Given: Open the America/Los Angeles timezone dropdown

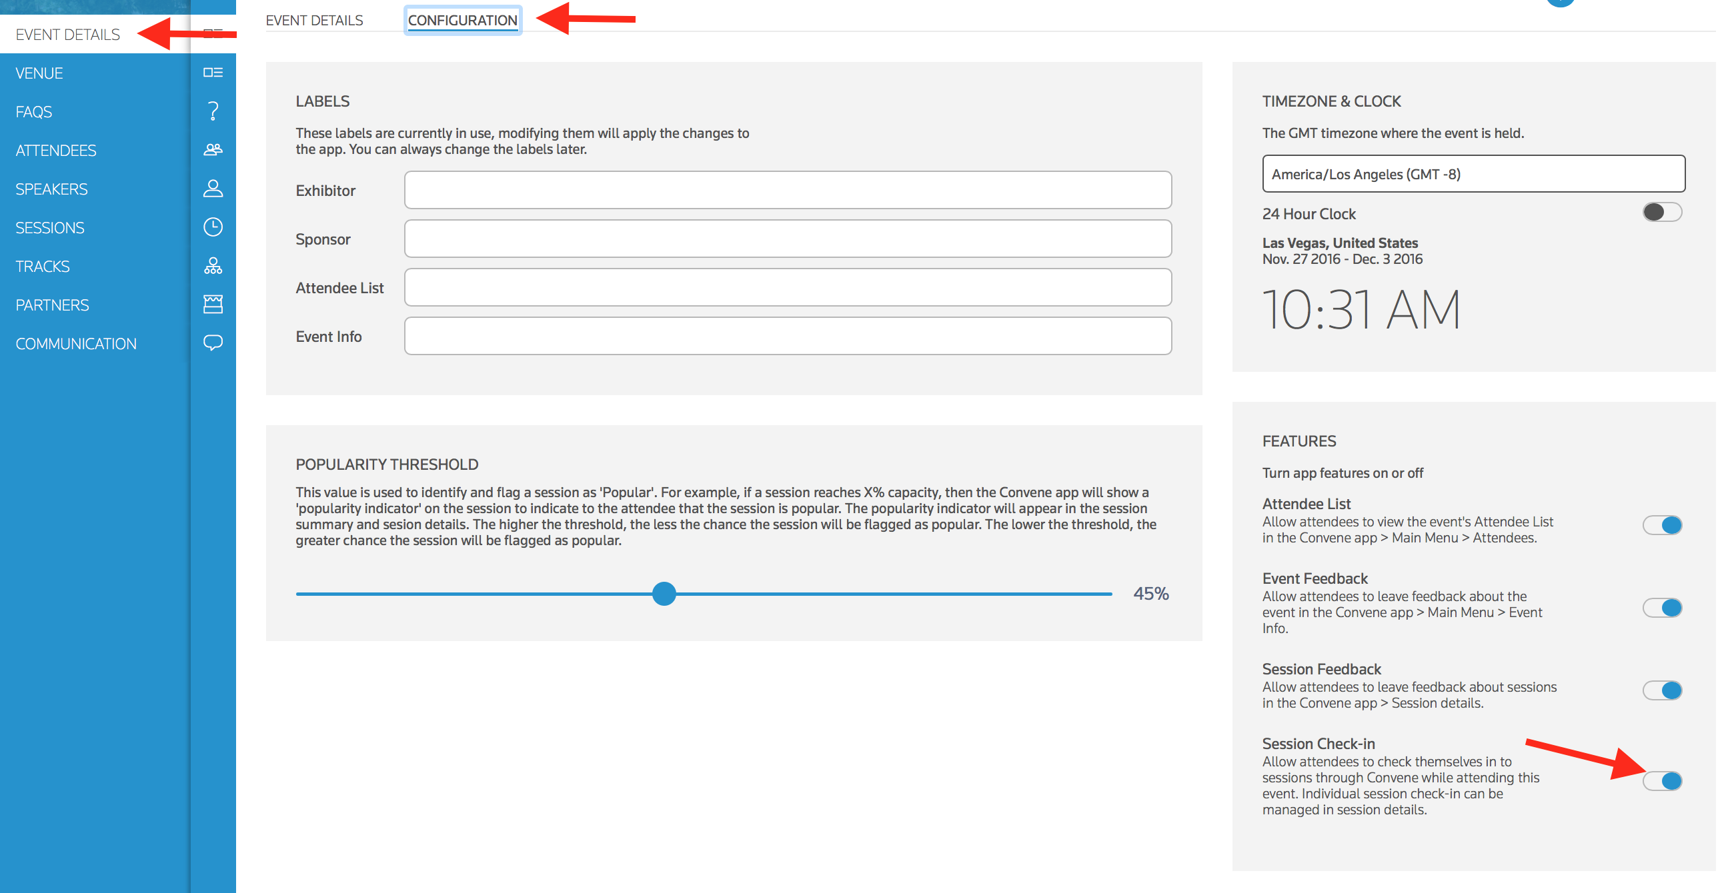Looking at the screenshot, I should pos(1473,174).
